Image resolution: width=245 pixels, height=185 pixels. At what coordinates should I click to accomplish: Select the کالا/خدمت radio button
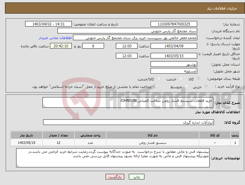[x=159, y=79]
